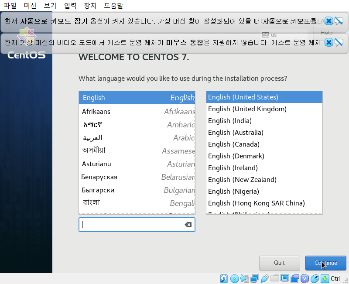This screenshot has width=349, height=284.
Task: Choose English (Ireland) locale
Action: pyautogui.click(x=264, y=168)
